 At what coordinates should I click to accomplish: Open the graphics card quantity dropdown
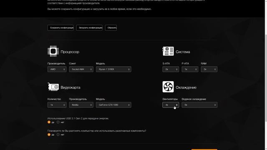click(57, 105)
